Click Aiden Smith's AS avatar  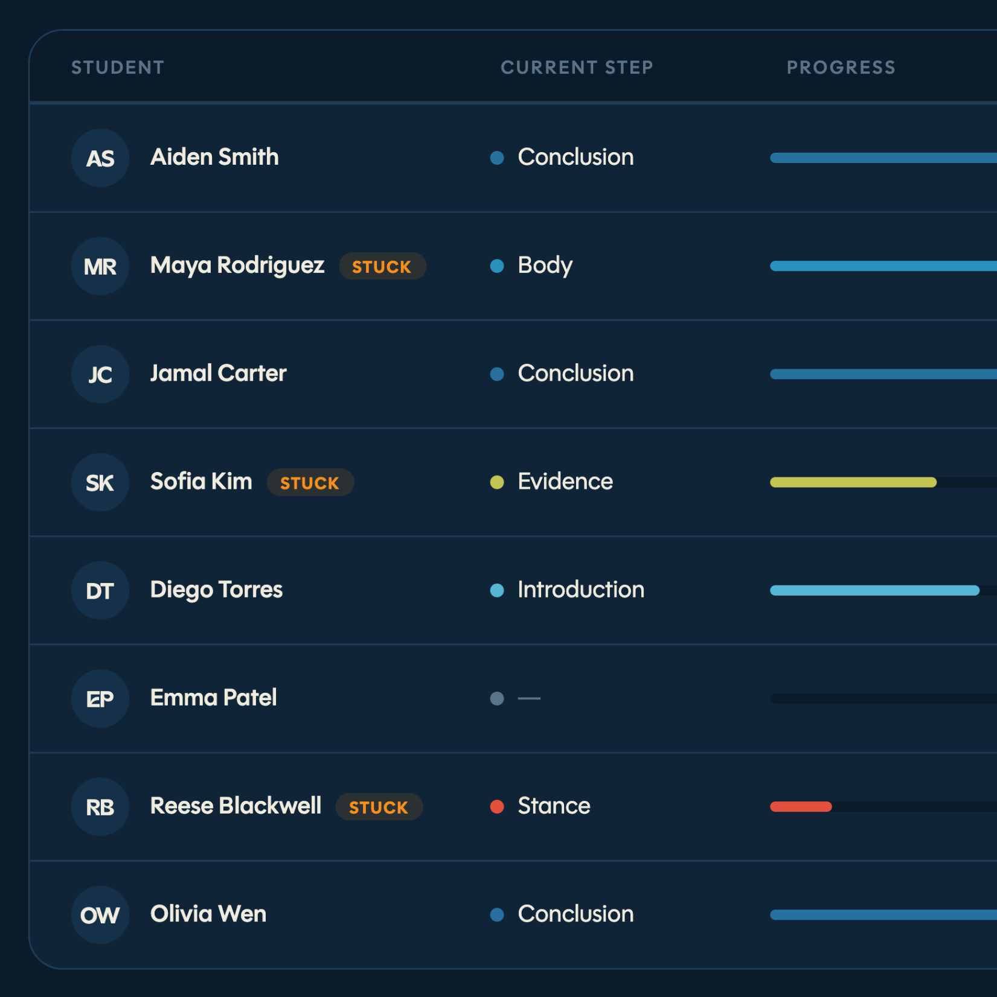point(100,158)
